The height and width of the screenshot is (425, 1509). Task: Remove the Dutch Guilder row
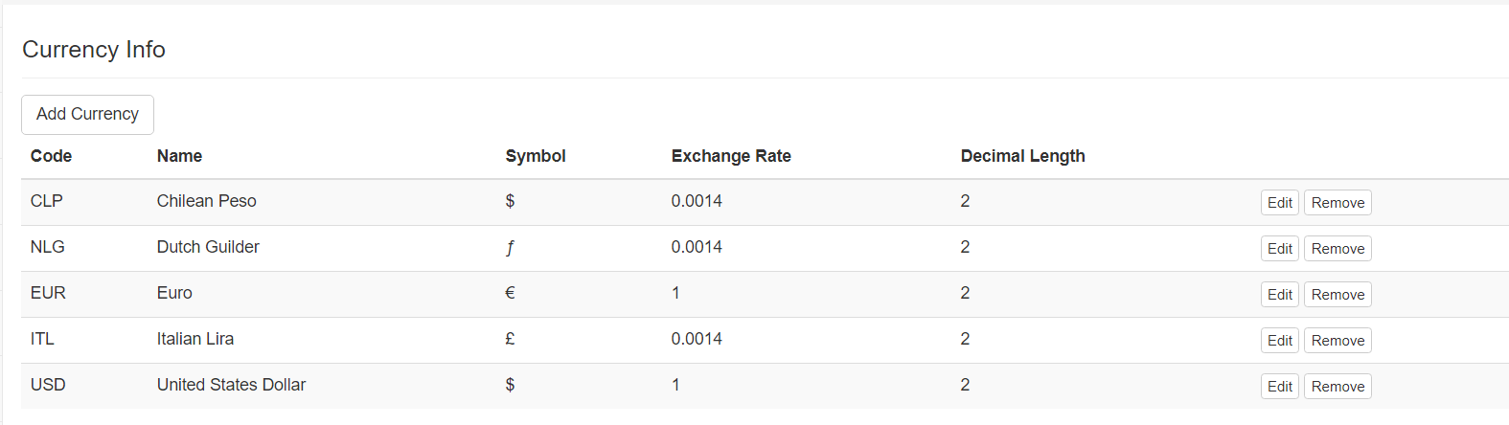1338,249
